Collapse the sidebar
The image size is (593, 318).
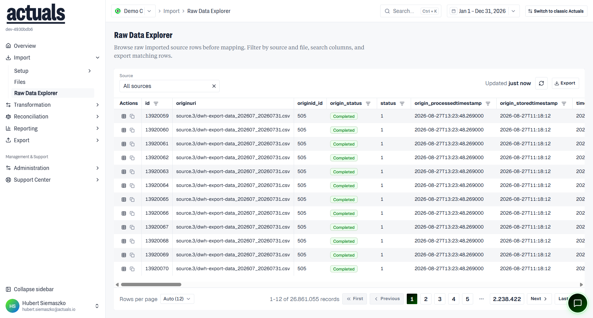[30, 289]
